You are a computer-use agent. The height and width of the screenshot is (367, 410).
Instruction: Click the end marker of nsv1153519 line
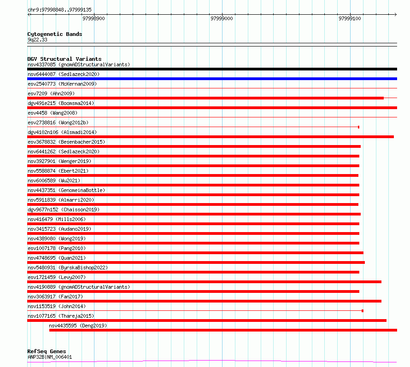pyautogui.click(x=363, y=311)
